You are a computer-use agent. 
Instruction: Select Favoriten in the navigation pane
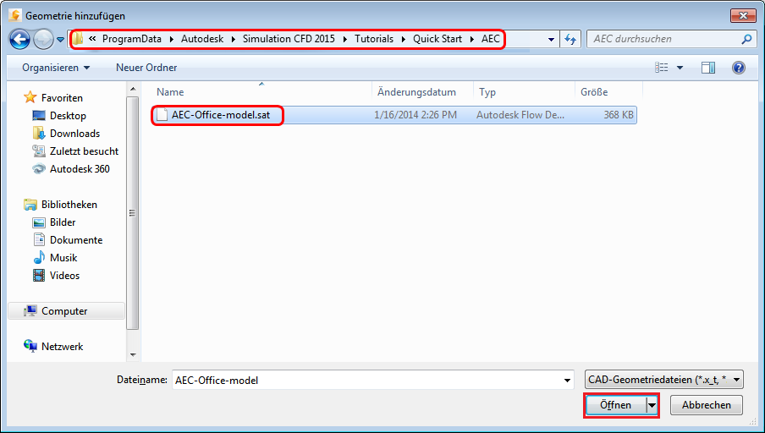point(62,98)
